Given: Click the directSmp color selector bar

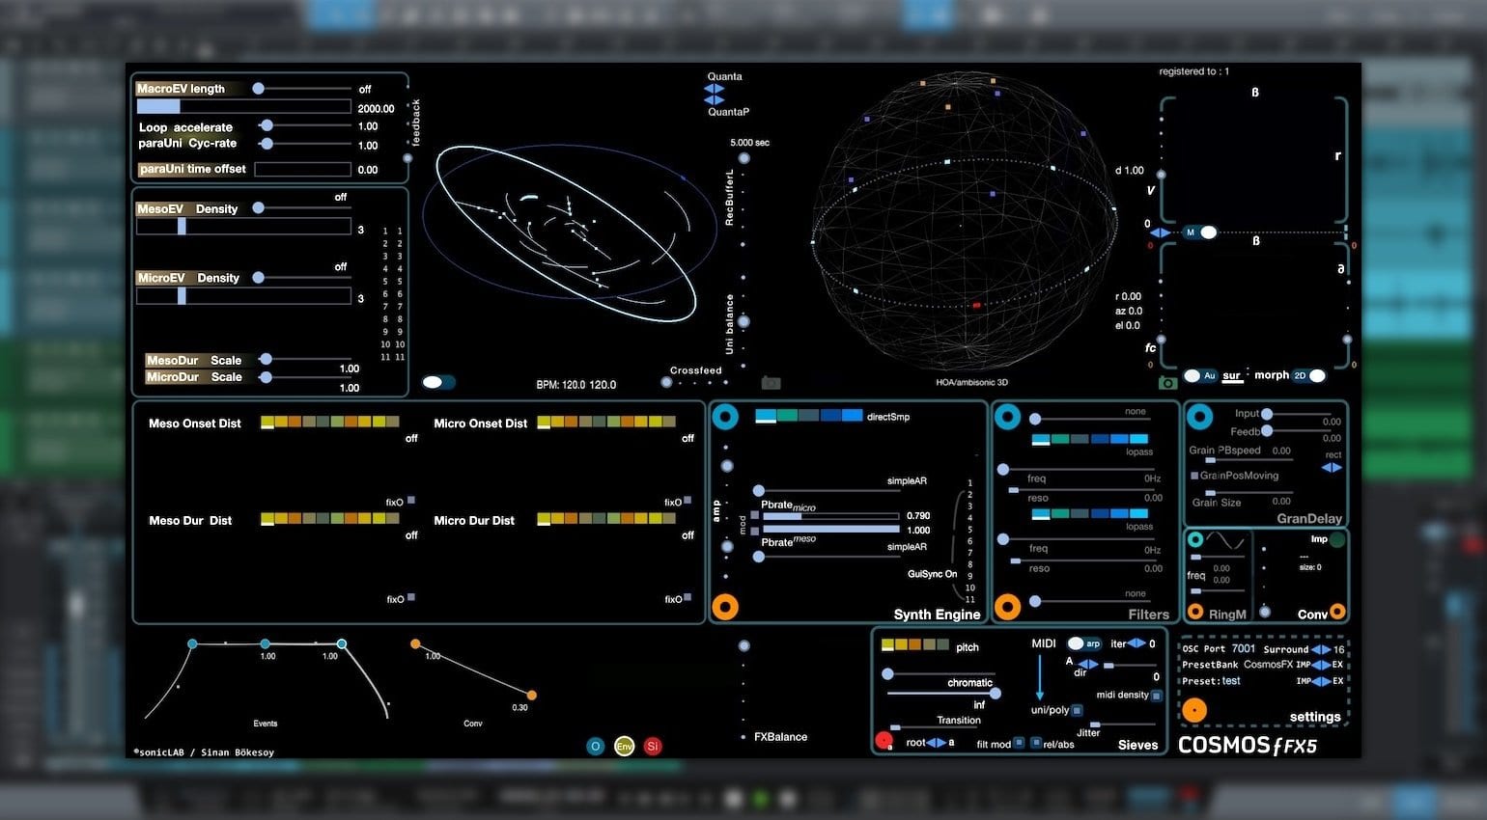Looking at the screenshot, I should click(x=809, y=416).
